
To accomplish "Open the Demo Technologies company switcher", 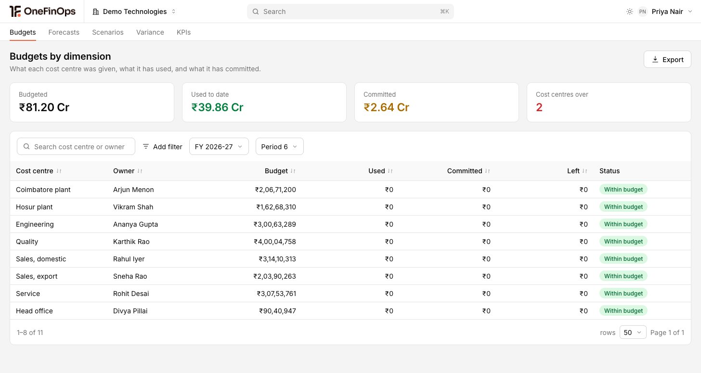I will 134,12.
